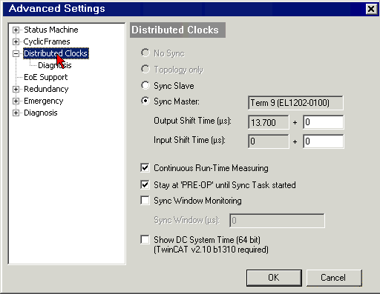Click the Cancel button
This screenshot has width=380, height=294.
[x=334, y=278]
